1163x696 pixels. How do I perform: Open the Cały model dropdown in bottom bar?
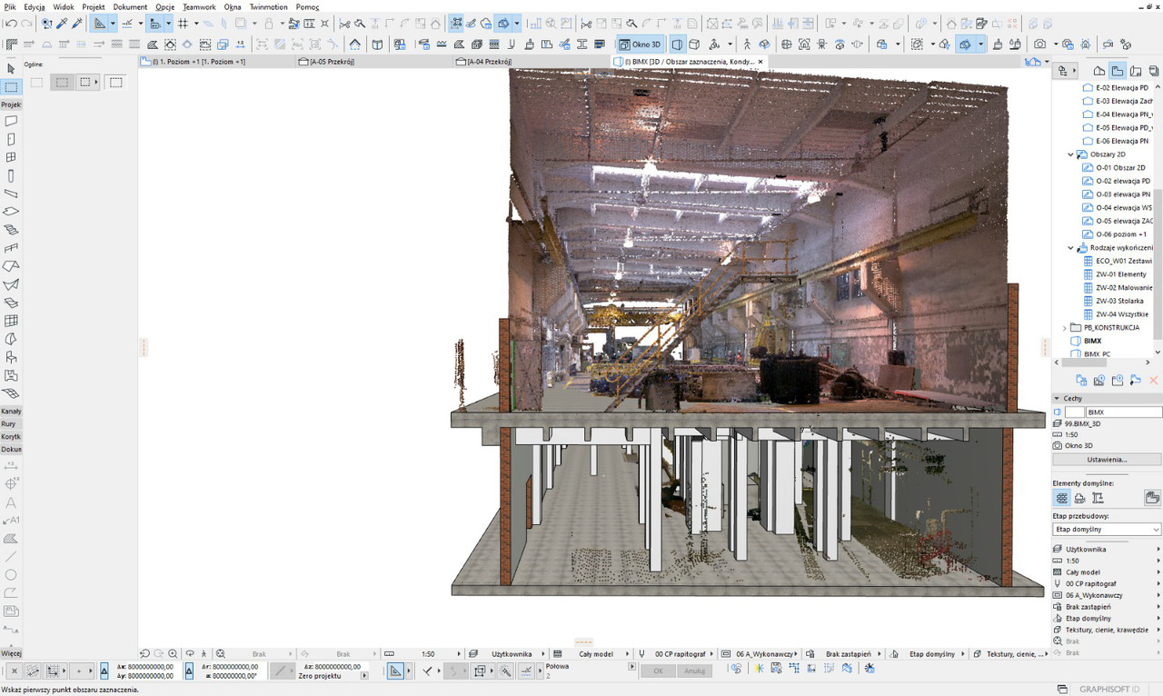596,654
